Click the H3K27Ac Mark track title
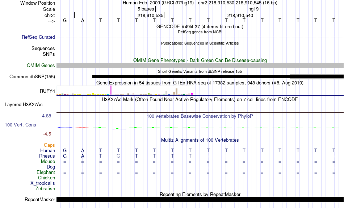The height and width of the screenshot is (208, 344). tap(200, 100)
